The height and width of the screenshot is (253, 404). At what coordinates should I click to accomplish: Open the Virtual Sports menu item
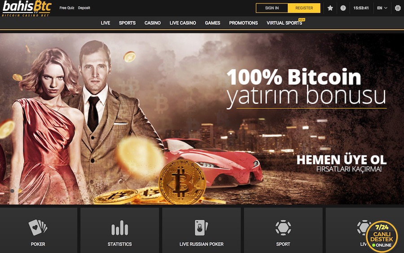(284, 23)
